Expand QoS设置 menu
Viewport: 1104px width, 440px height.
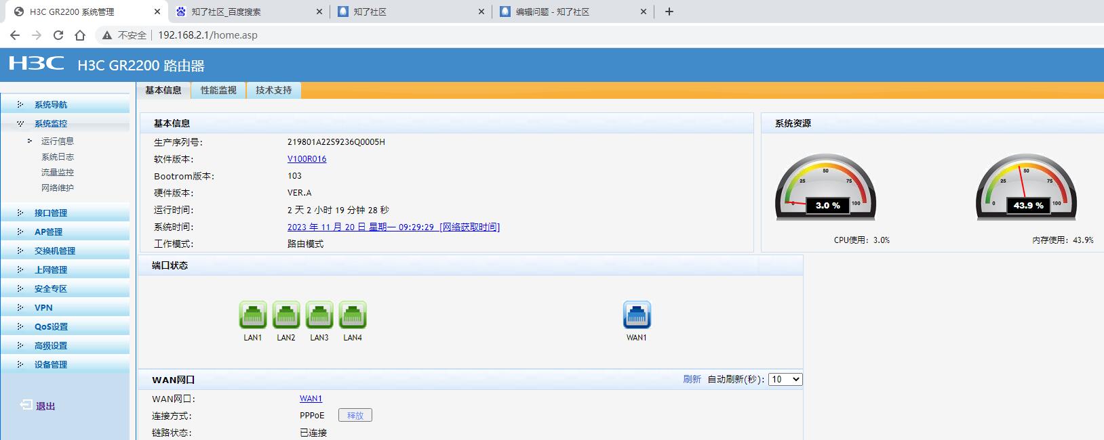tap(64, 326)
